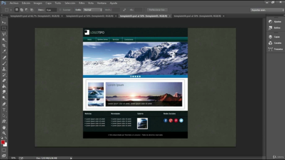Viewport: 285px width, 160px height.
Task: Open the Ayuda menu
Action: (114, 3)
